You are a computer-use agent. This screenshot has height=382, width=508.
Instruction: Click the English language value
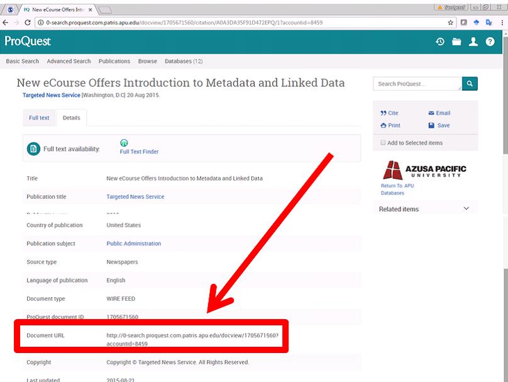tap(116, 280)
